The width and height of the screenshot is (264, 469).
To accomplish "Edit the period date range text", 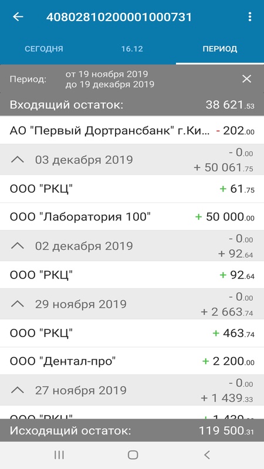I will [x=110, y=79].
